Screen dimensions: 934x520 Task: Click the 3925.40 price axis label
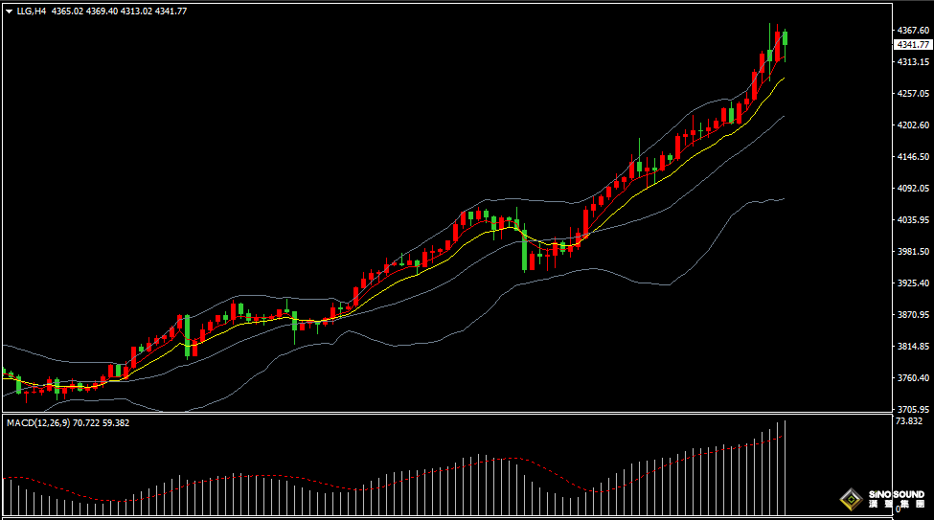coord(911,283)
